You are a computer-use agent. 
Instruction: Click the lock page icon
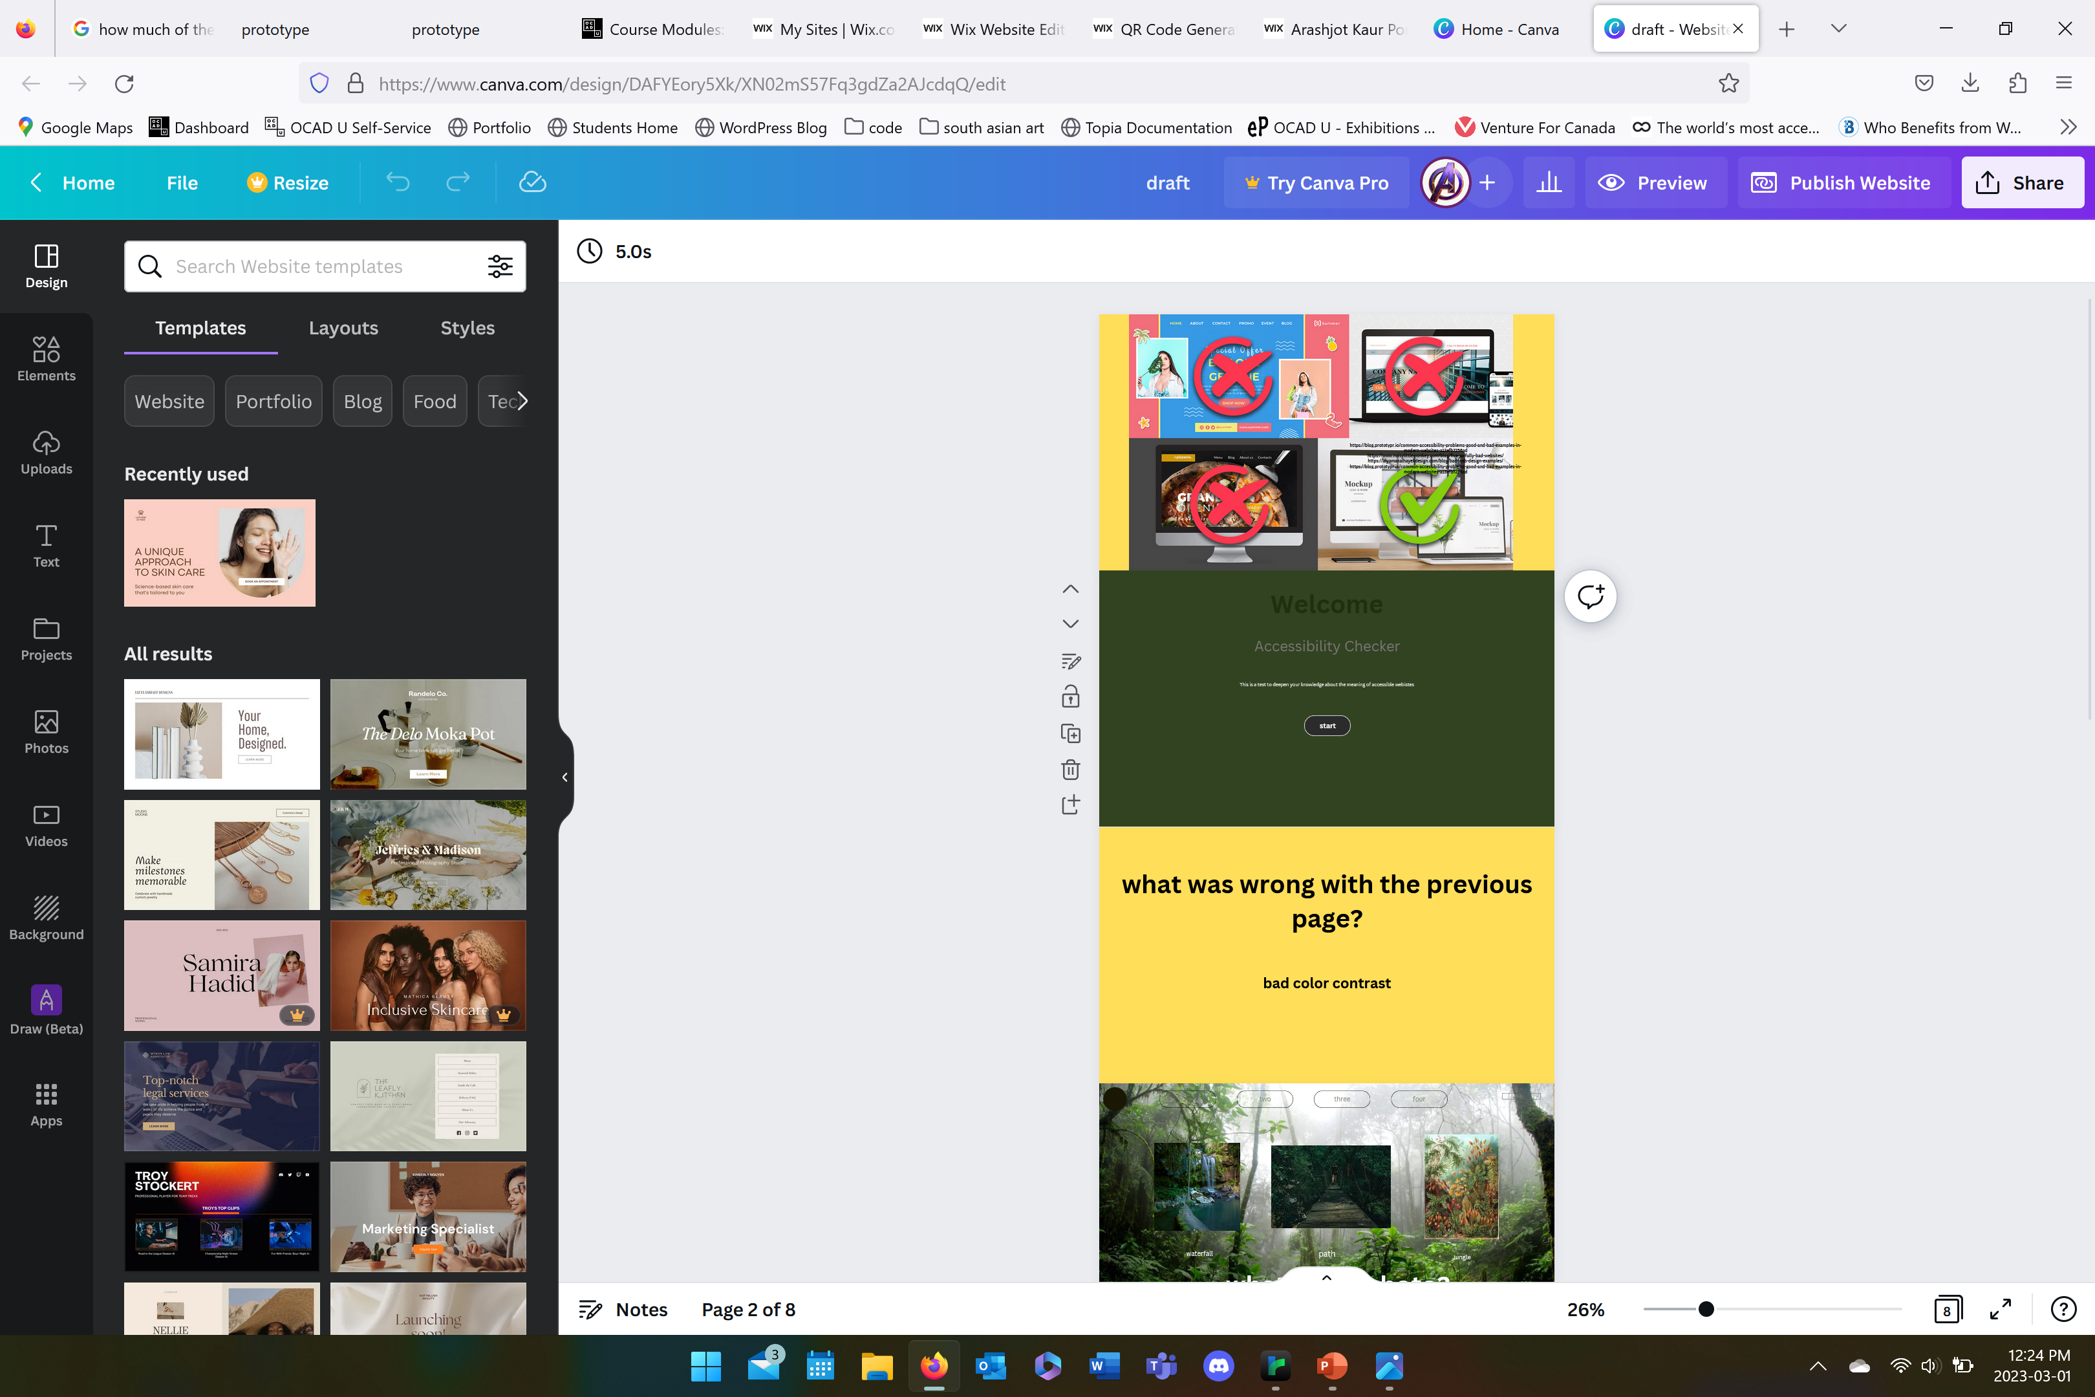click(x=1071, y=697)
